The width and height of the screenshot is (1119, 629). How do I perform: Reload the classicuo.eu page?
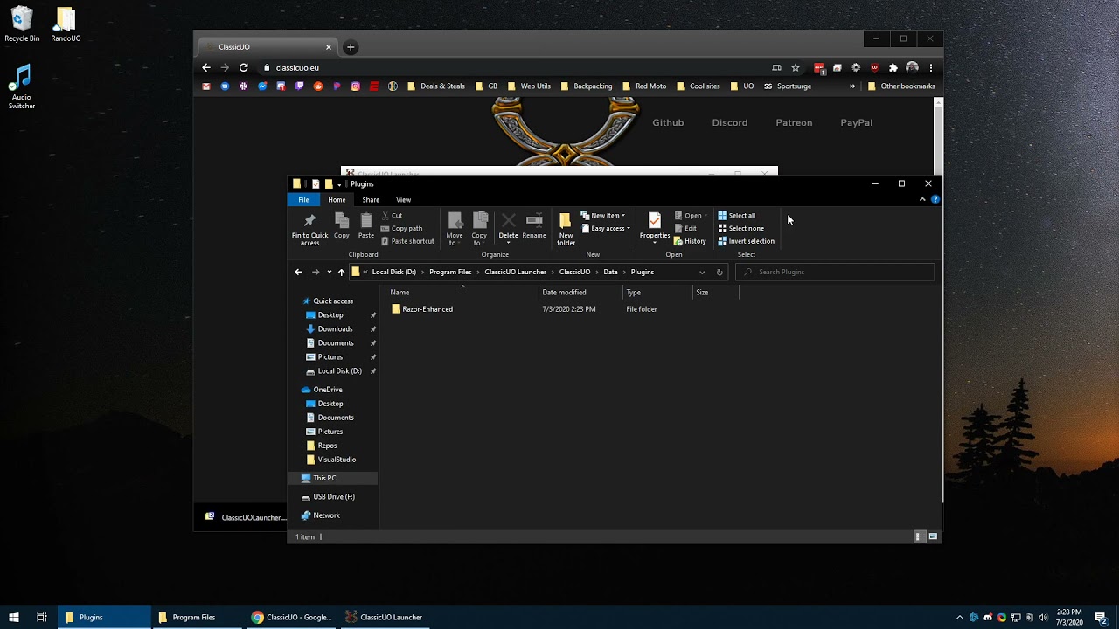(x=244, y=67)
